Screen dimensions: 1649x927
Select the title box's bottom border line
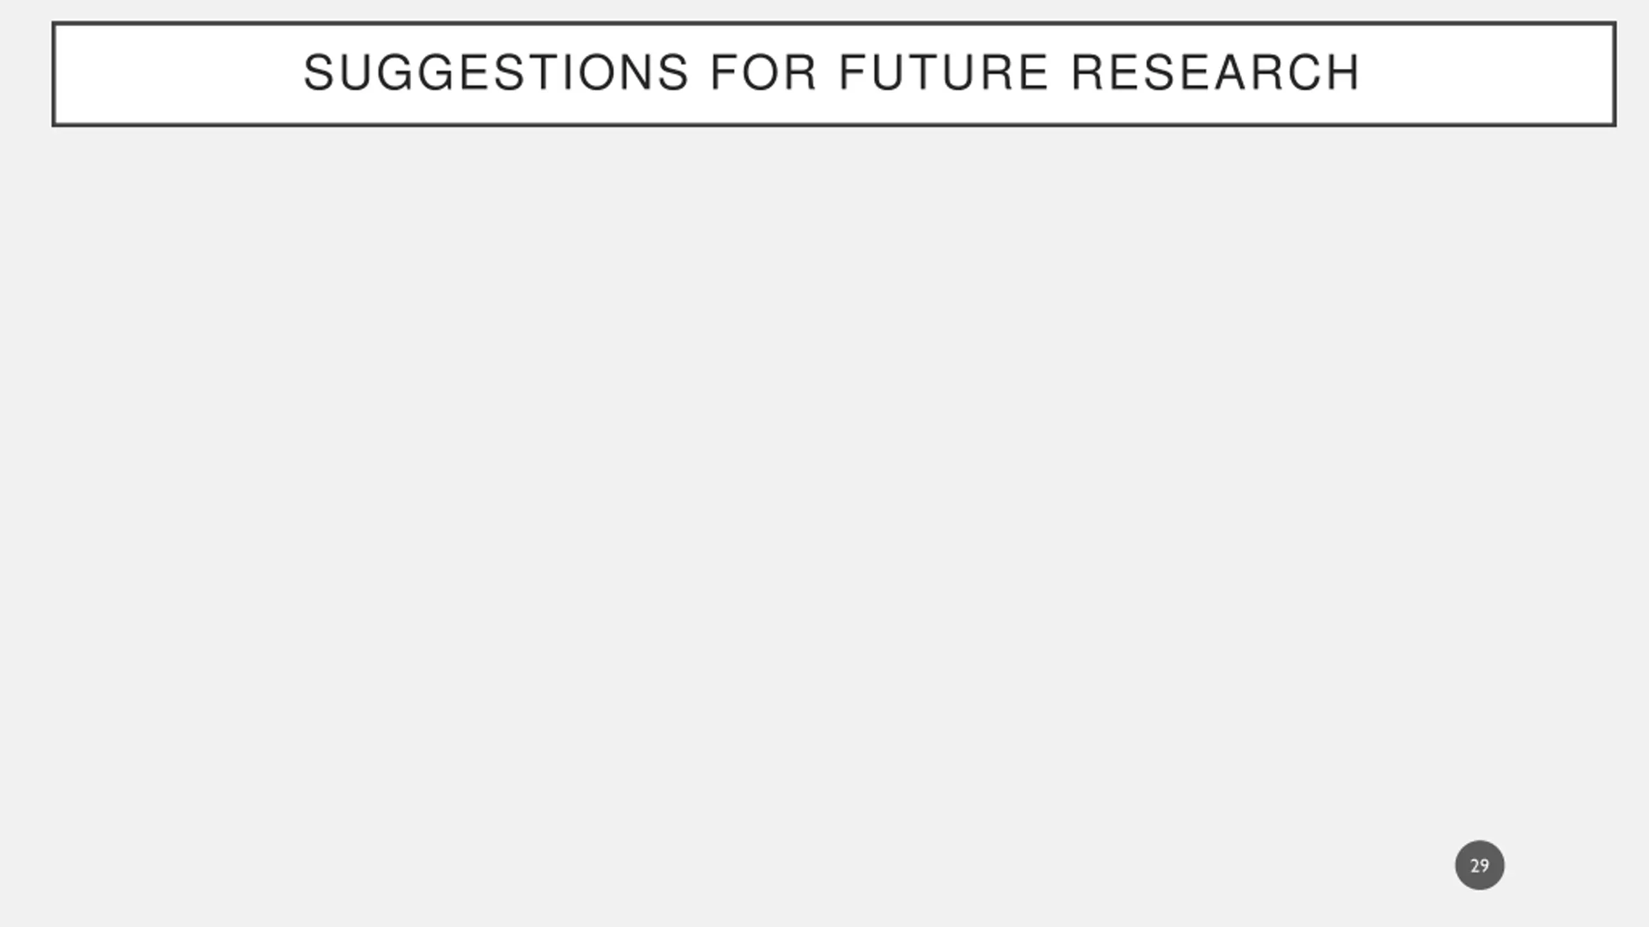click(x=834, y=124)
